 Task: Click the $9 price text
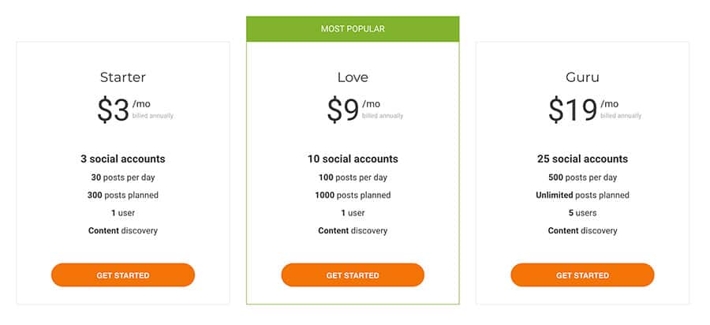point(343,110)
